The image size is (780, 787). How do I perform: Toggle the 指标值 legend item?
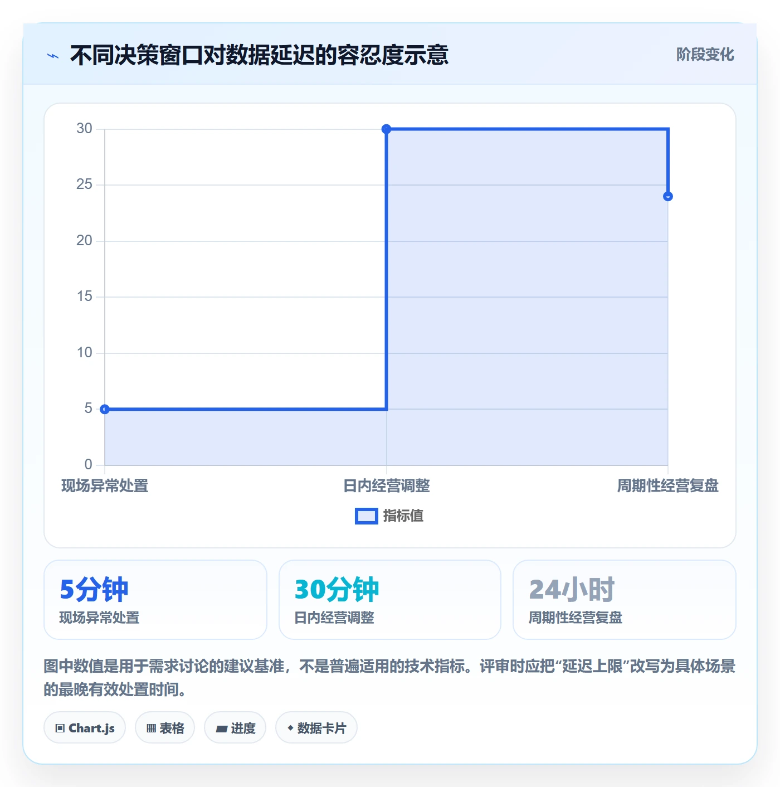click(389, 516)
